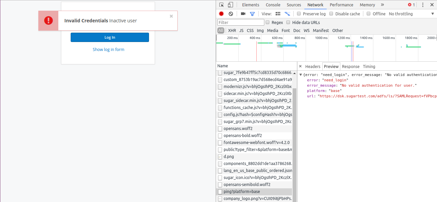This screenshot has width=437, height=202.
Task: Dismiss the Invalid Credentials alert
Action: [x=171, y=16]
